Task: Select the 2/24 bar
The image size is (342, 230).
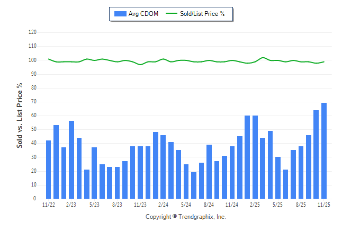Action: 163,167
